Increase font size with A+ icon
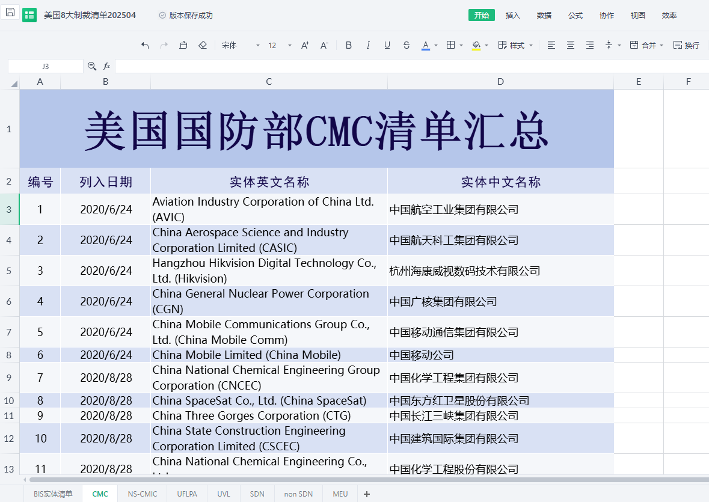This screenshot has width=709, height=502. [x=305, y=45]
